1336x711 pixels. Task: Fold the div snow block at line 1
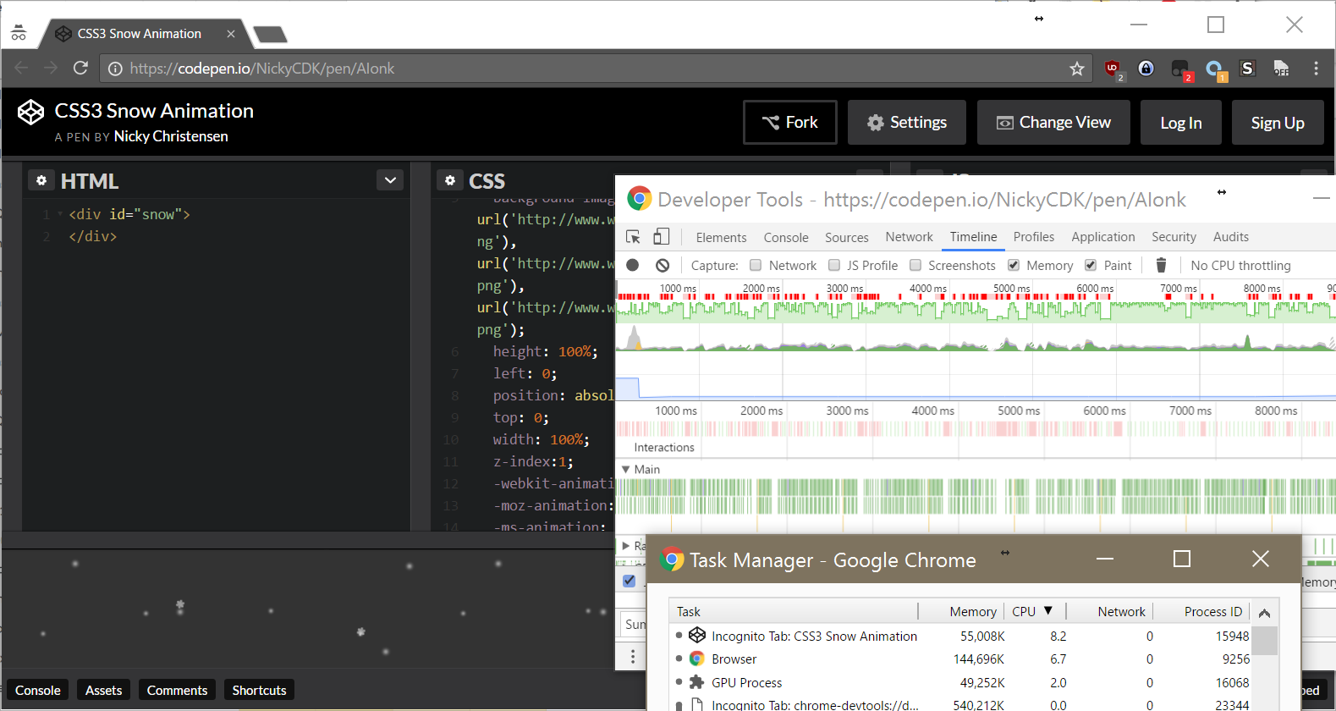[x=60, y=214]
